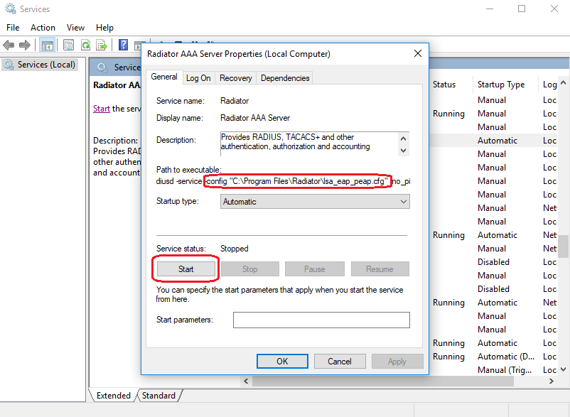Click horizontal scrollbar right arrow

pos(552,381)
